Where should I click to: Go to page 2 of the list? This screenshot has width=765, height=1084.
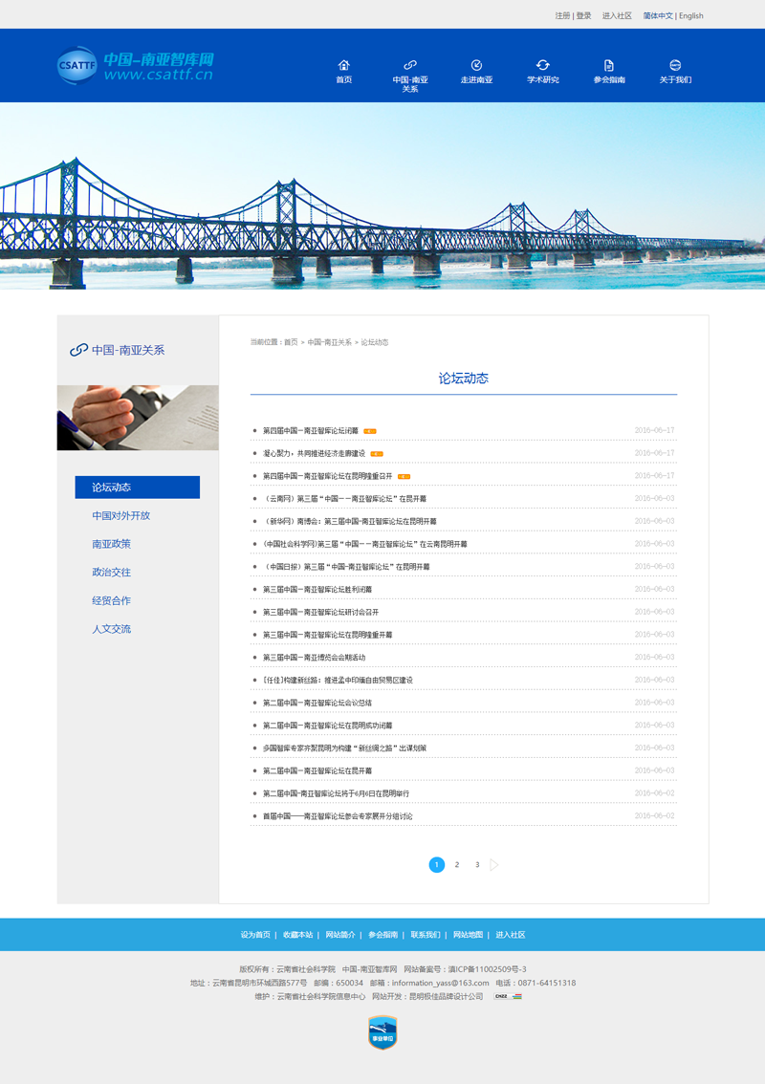click(x=457, y=865)
